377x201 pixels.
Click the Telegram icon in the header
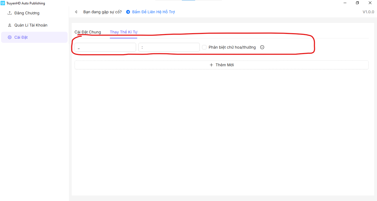point(128,12)
